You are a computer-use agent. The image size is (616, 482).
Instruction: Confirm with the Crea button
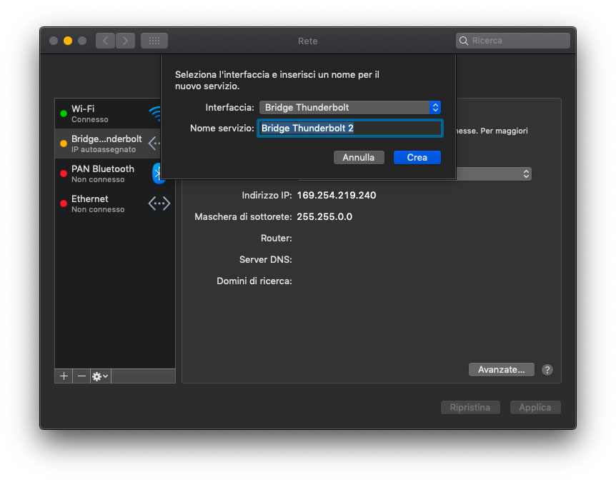(x=417, y=157)
